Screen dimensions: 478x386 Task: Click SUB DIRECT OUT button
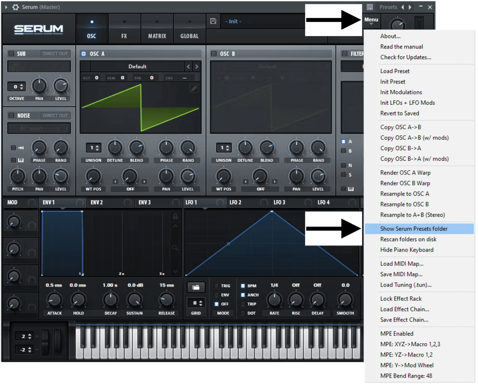pos(55,54)
